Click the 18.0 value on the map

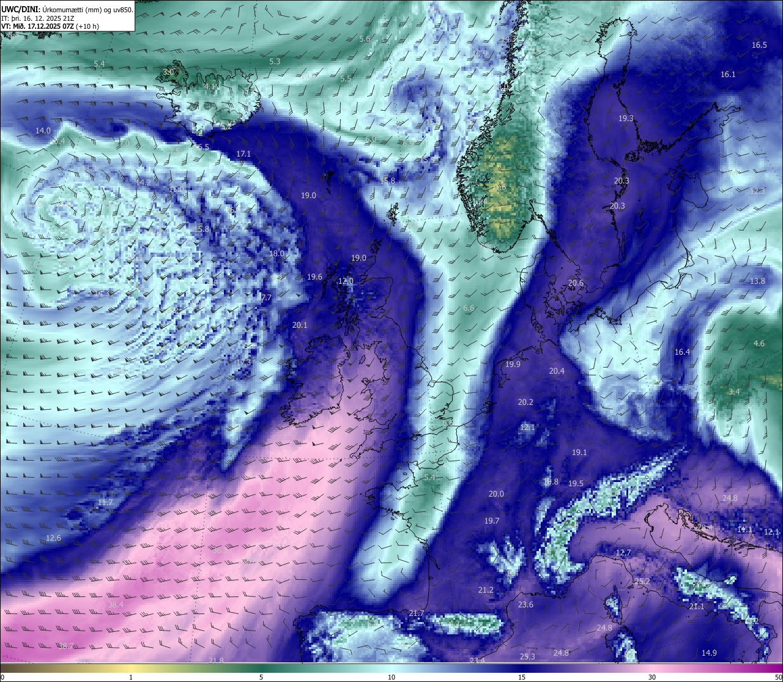point(277,254)
